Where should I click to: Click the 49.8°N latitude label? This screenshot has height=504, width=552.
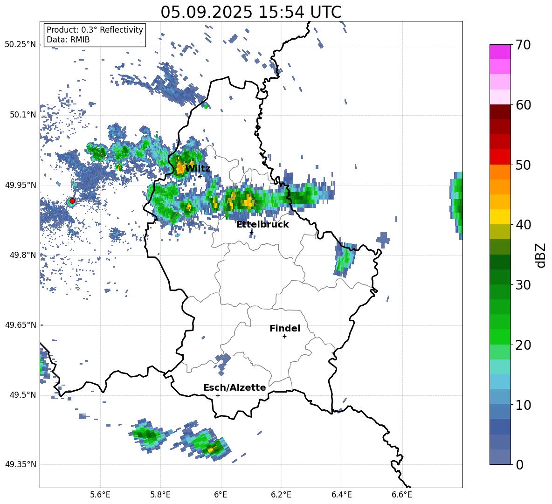pyautogui.click(x=22, y=255)
